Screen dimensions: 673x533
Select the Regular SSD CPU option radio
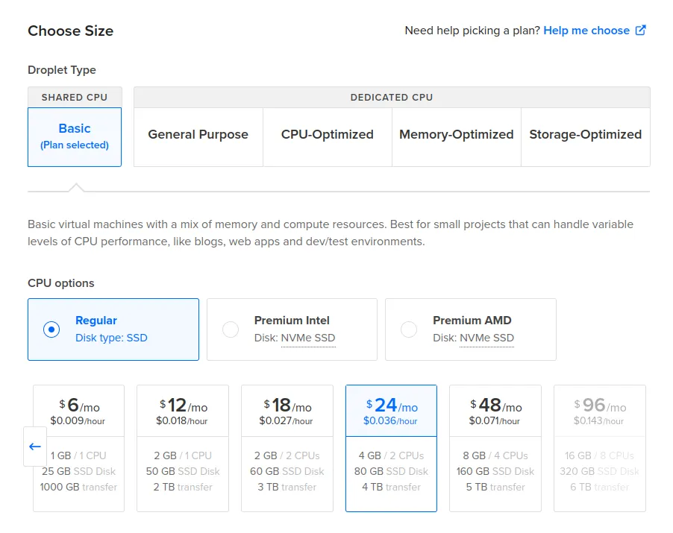(51, 329)
